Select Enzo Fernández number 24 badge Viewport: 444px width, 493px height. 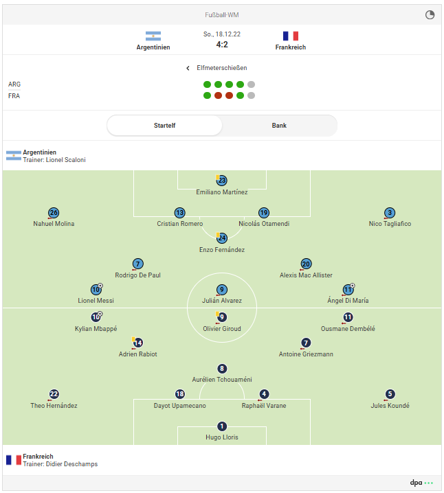(x=222, y=238)
